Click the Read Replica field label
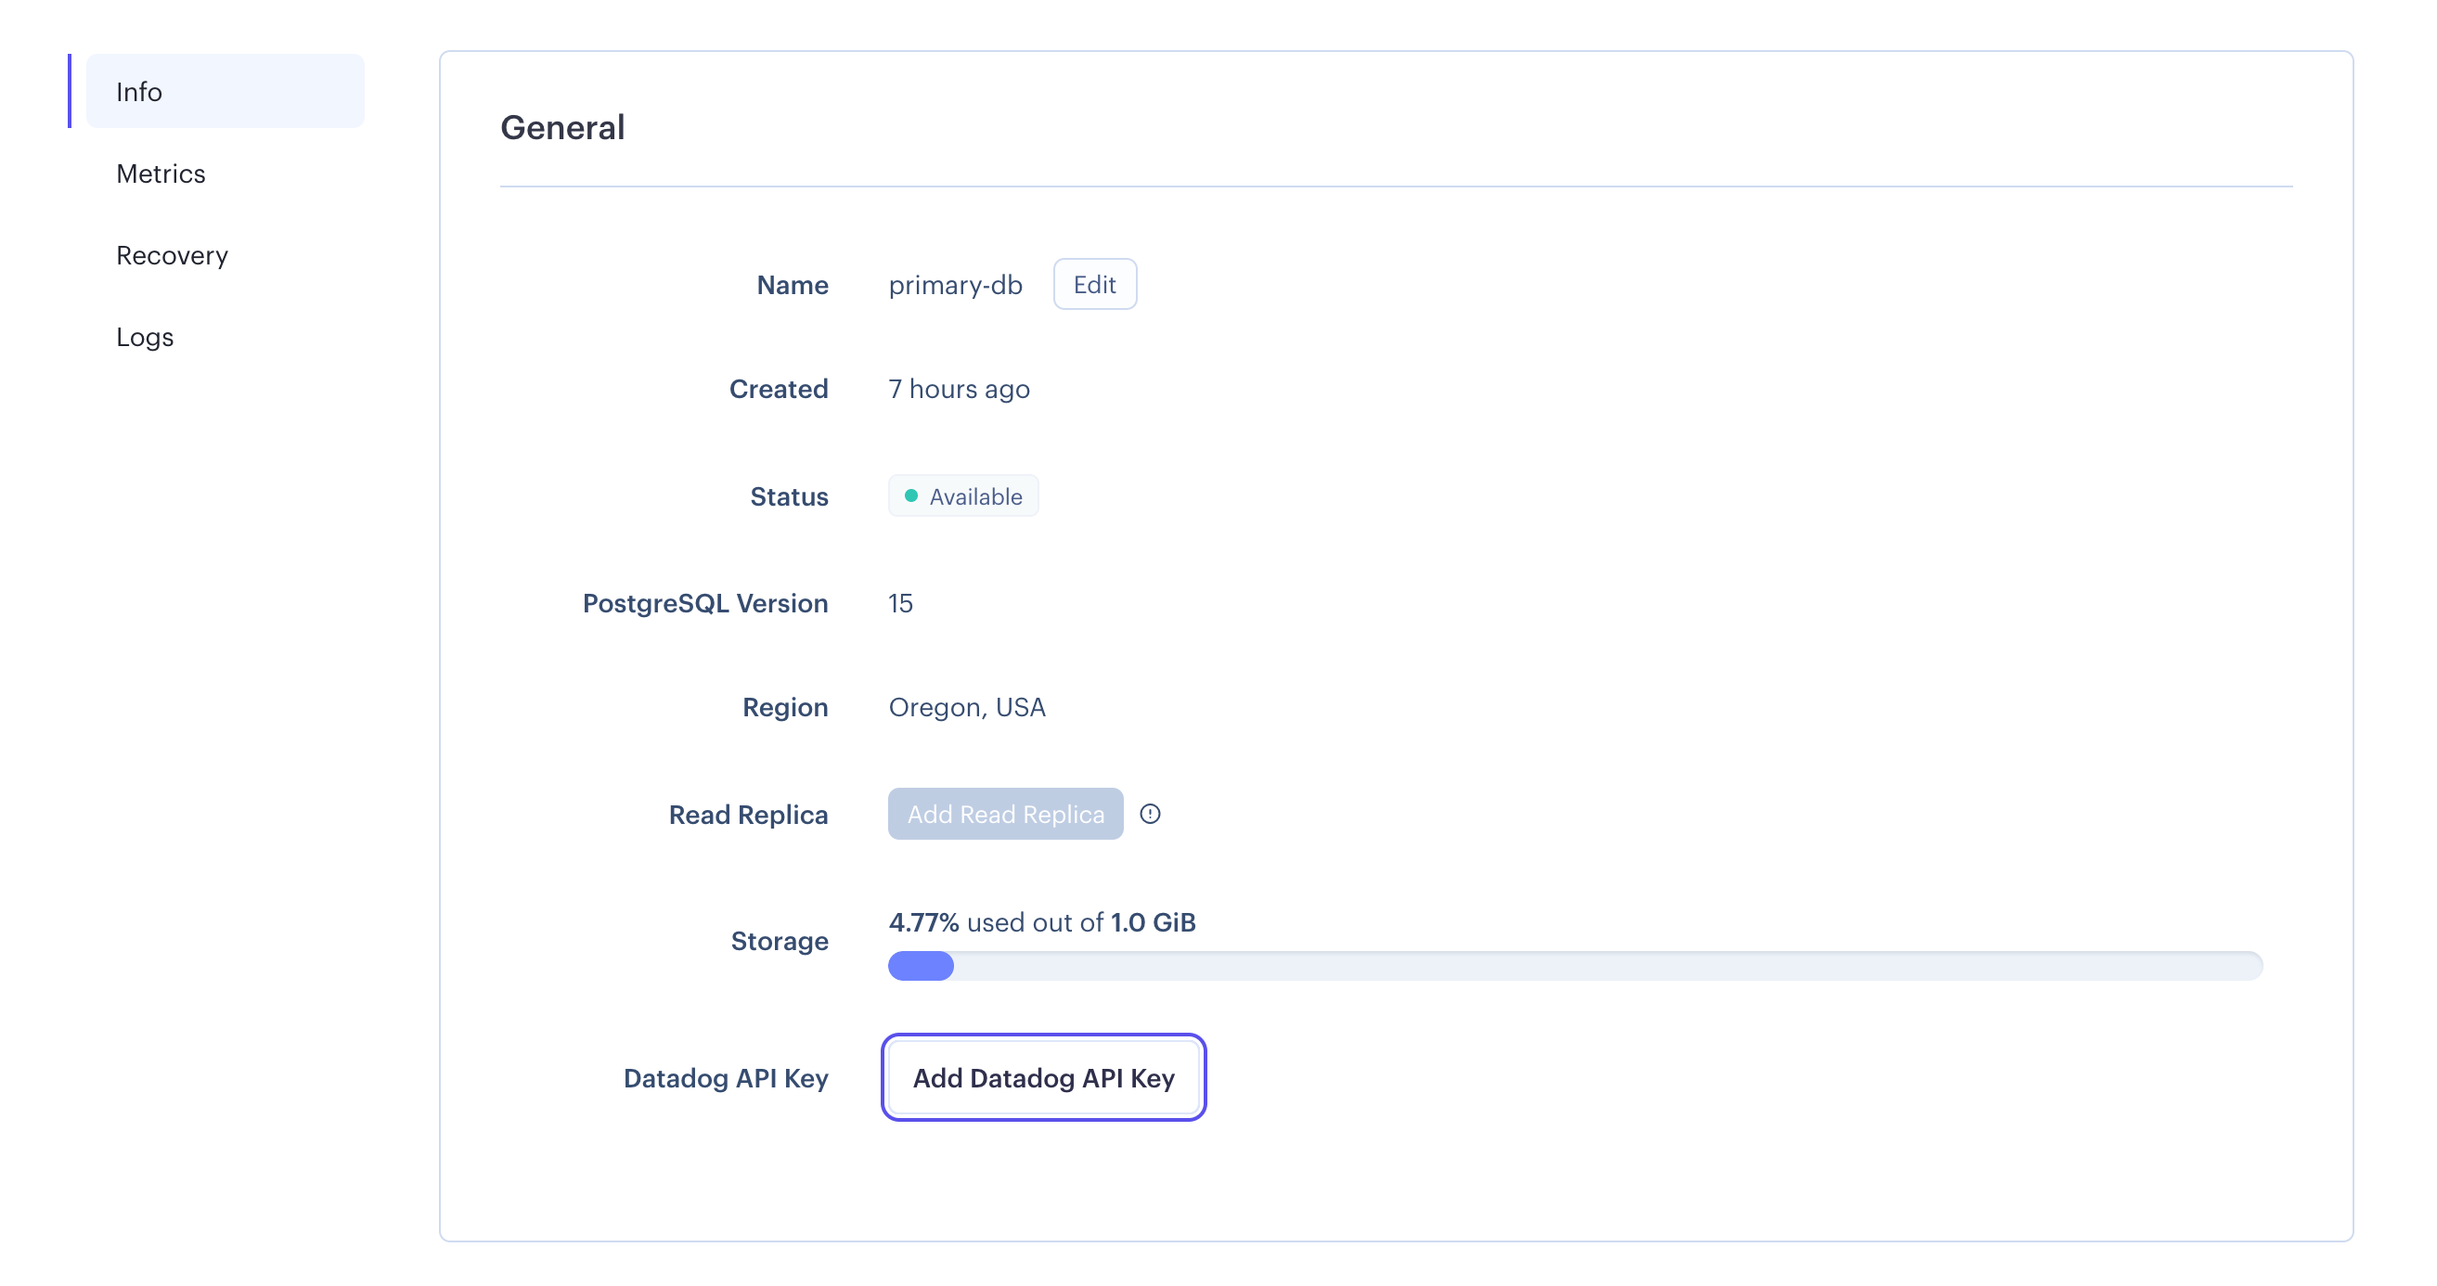Screen dimensions: 2437x1286 point(747,814)
